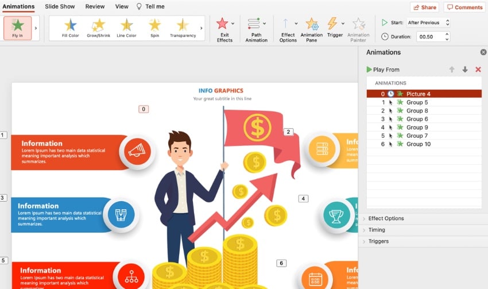This screenshot has height=289, width=488.
Task: Click the blue circle icon on the slide
Action: pos(121,214)
